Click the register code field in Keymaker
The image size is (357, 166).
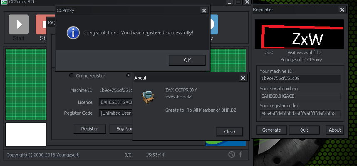tap(300, 114)
